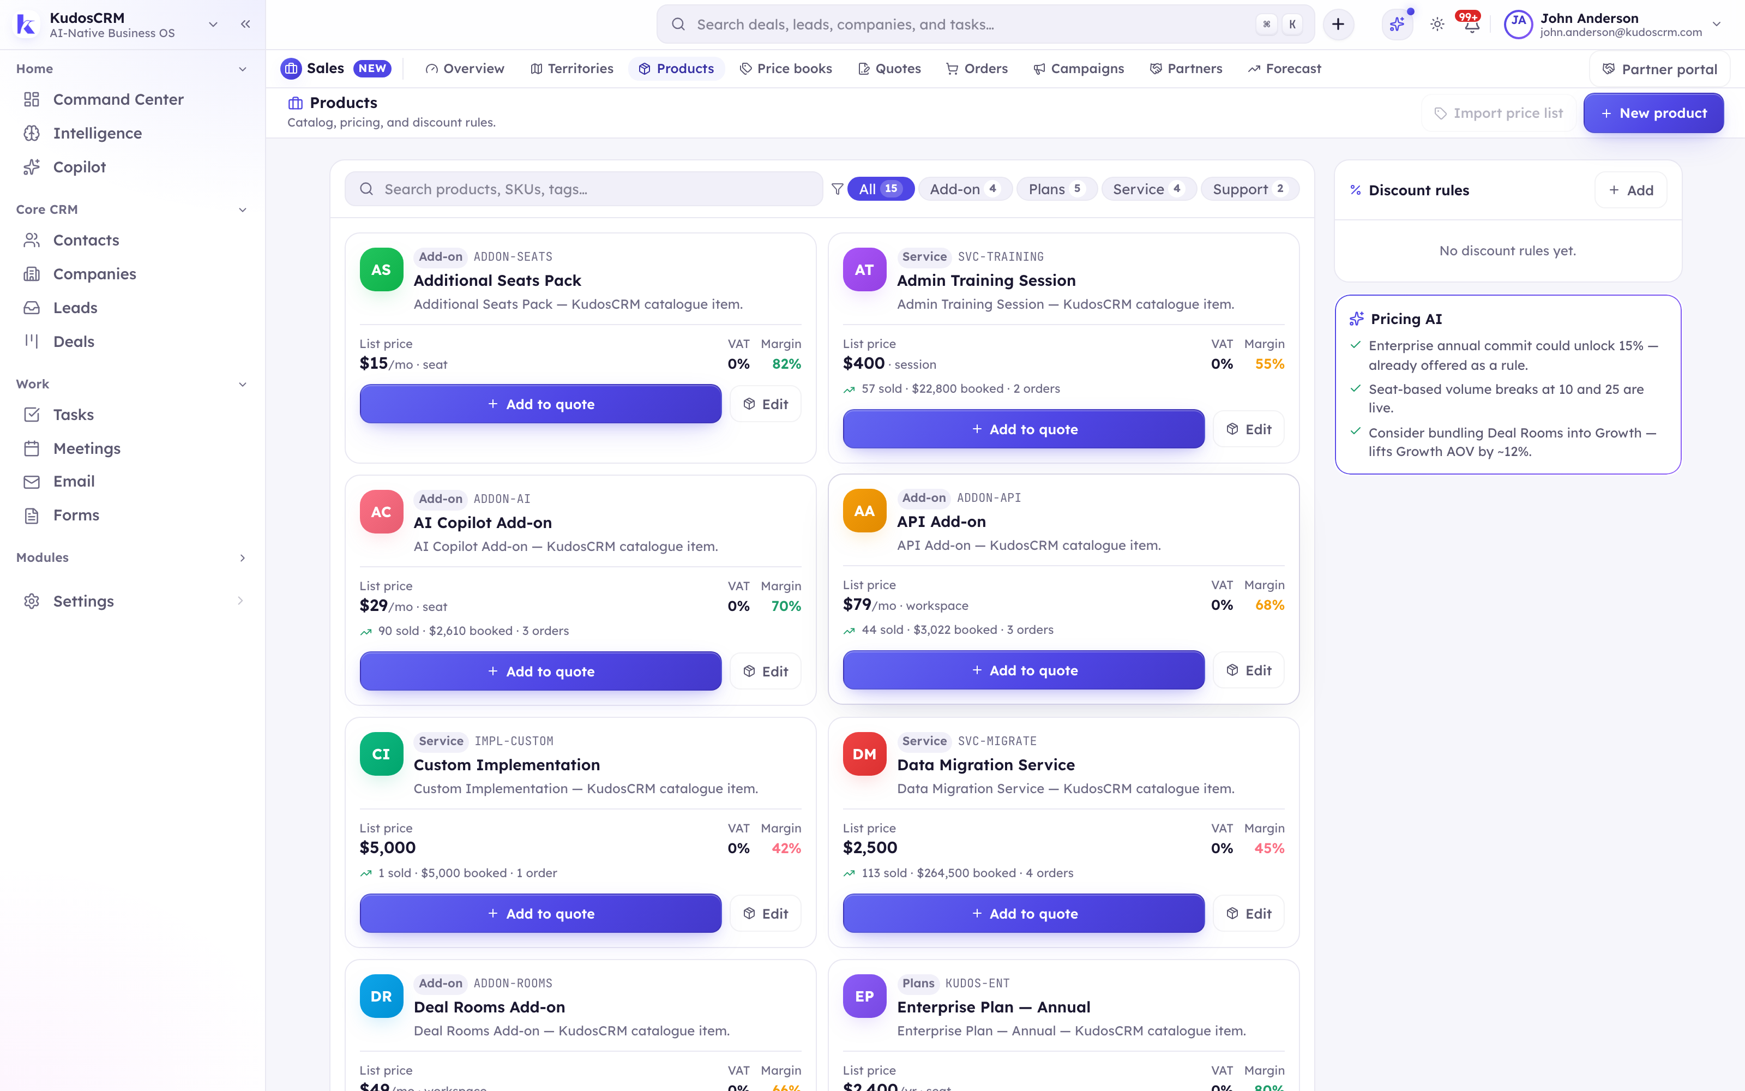Open the Enterprise Plan — Annual title
Viewport: 1745px width, 1091px height.
pos(994,1008)
